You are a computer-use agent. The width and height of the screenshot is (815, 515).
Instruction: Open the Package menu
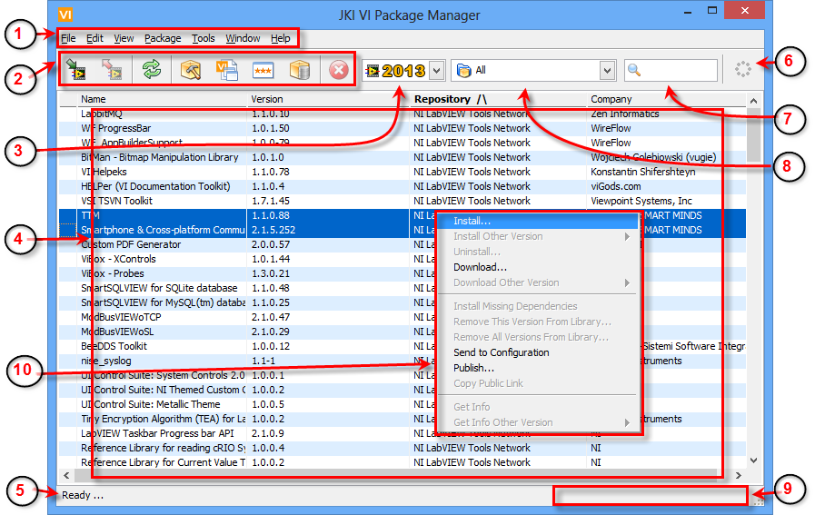163,38
